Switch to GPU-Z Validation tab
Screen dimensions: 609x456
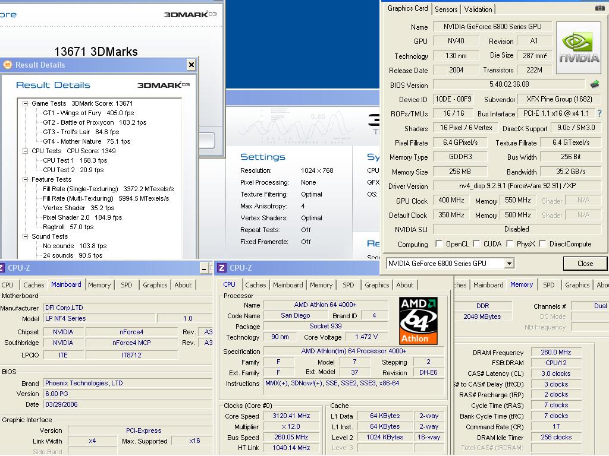[x=478, y=9]
